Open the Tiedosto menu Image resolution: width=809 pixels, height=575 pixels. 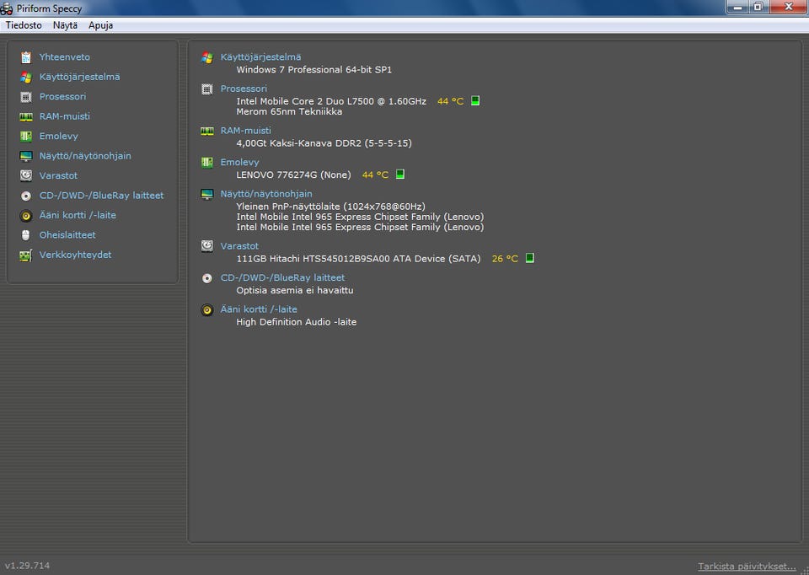[x=24, y=25]
